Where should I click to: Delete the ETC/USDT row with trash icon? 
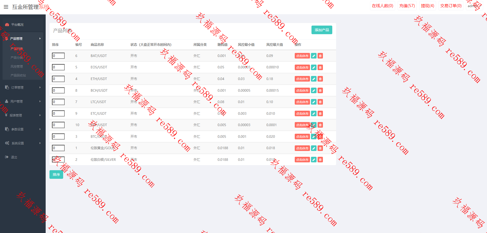(x=320, y=113)
